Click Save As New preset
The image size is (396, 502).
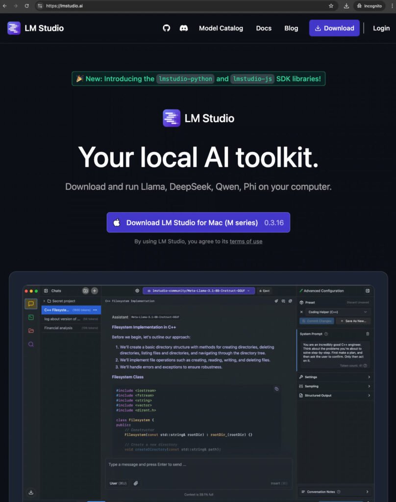[353, 321]
